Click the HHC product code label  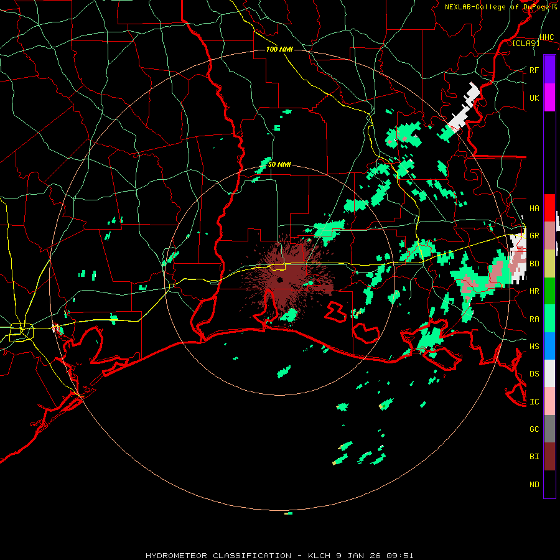click(546, 37)
